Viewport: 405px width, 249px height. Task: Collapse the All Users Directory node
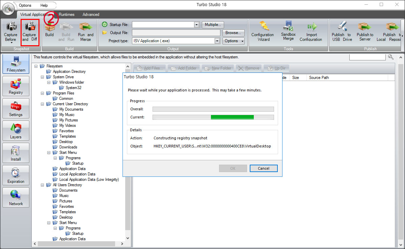tap(43, 185)
